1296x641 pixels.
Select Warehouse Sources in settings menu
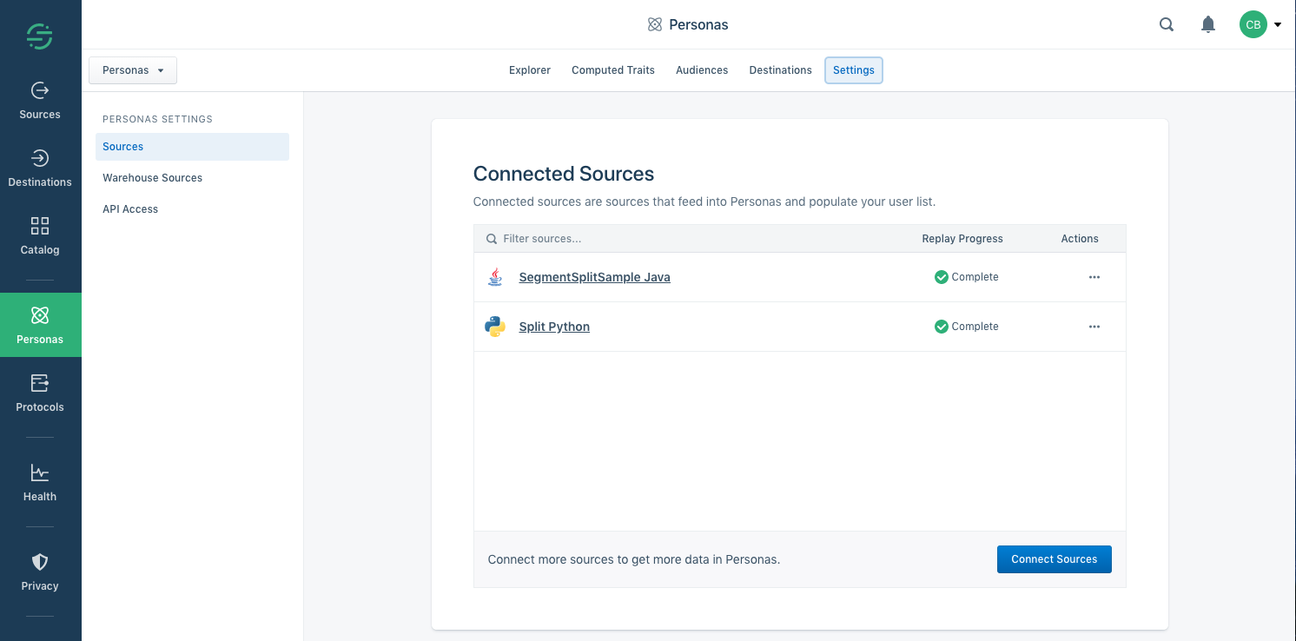tap(152, 178)
